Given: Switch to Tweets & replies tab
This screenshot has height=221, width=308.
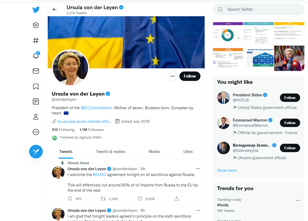Looking at the screenshot, I should (111, 152).
